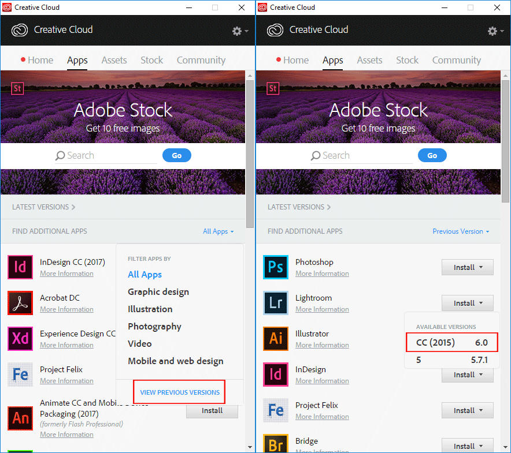Screen dimensions: 511x453
Task: Click Project Felix Fe icon in left window
Action: click(x=20, y=375)
